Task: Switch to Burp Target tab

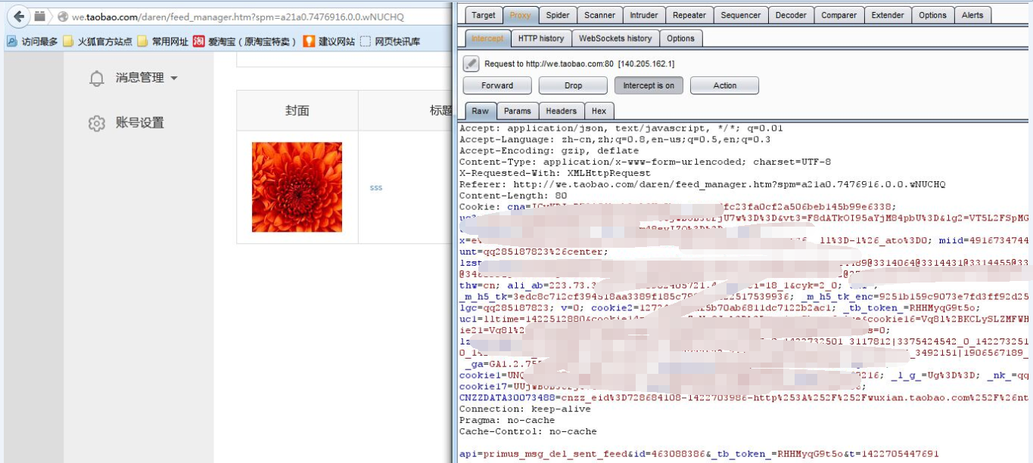Action: (x=483, y=15)
